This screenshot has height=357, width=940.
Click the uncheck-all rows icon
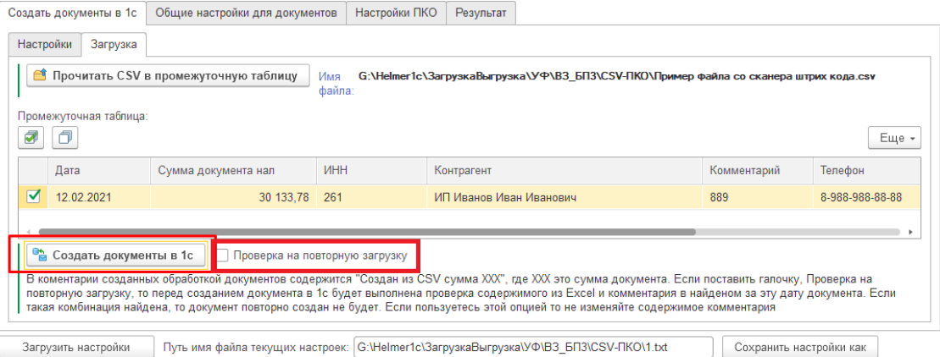pyautogui.click(x=65, y=138)
